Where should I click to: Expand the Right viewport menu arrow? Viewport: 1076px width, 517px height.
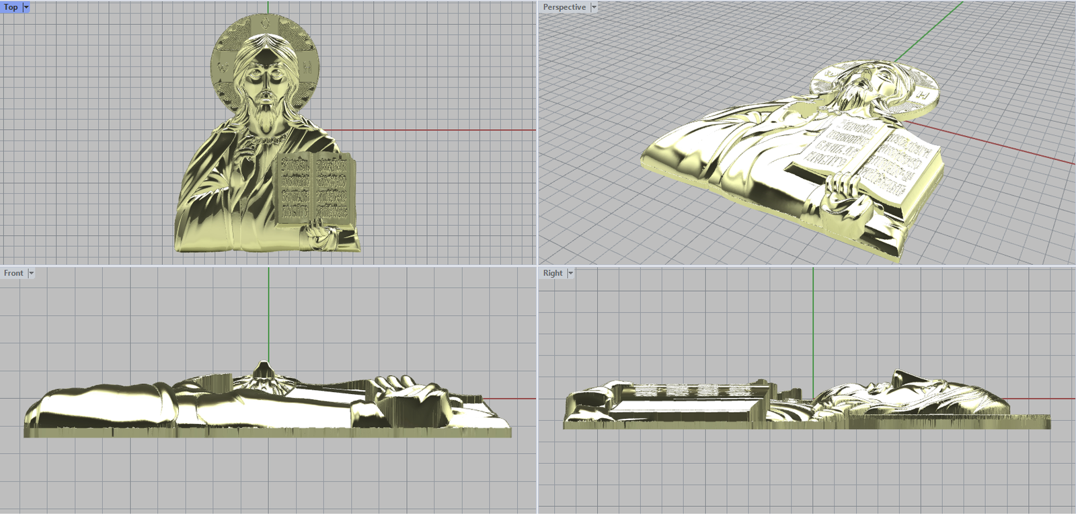click(x=570, y=274)
